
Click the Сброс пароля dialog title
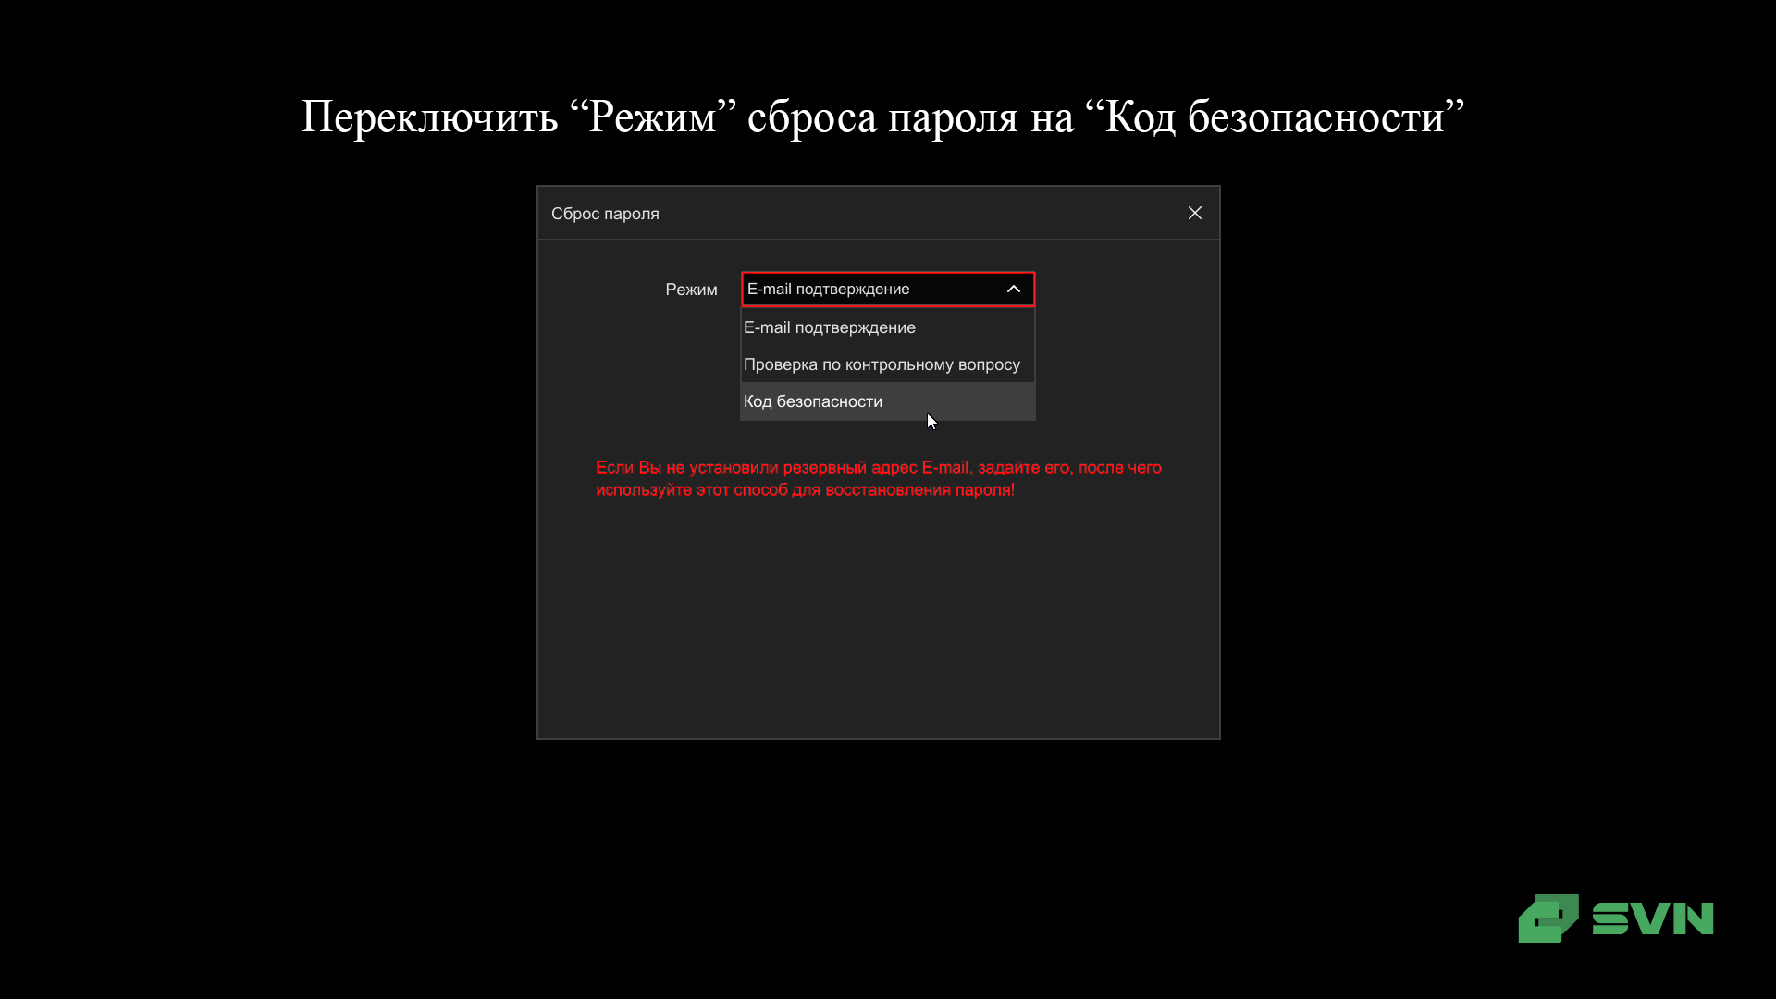click(605, 214)
